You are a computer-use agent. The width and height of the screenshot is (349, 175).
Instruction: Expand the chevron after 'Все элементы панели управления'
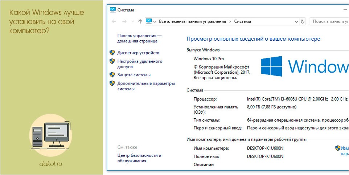[230, 21]
